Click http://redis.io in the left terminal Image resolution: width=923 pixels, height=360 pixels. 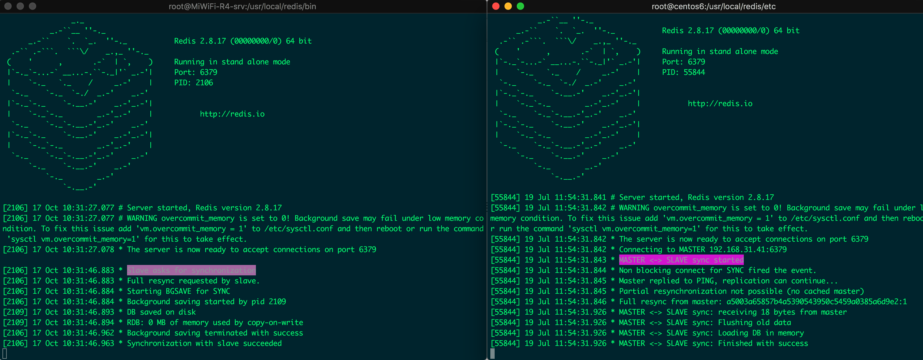point(232,114)
